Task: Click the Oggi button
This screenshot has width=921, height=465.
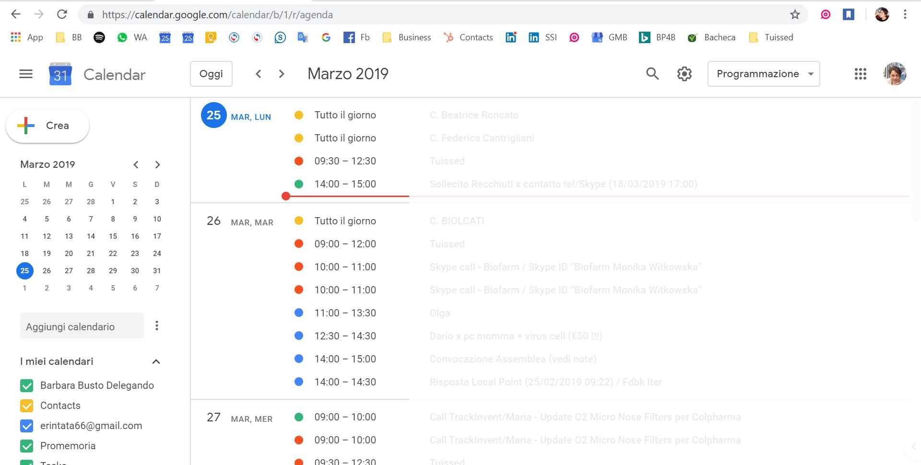Action: (211, 74)
